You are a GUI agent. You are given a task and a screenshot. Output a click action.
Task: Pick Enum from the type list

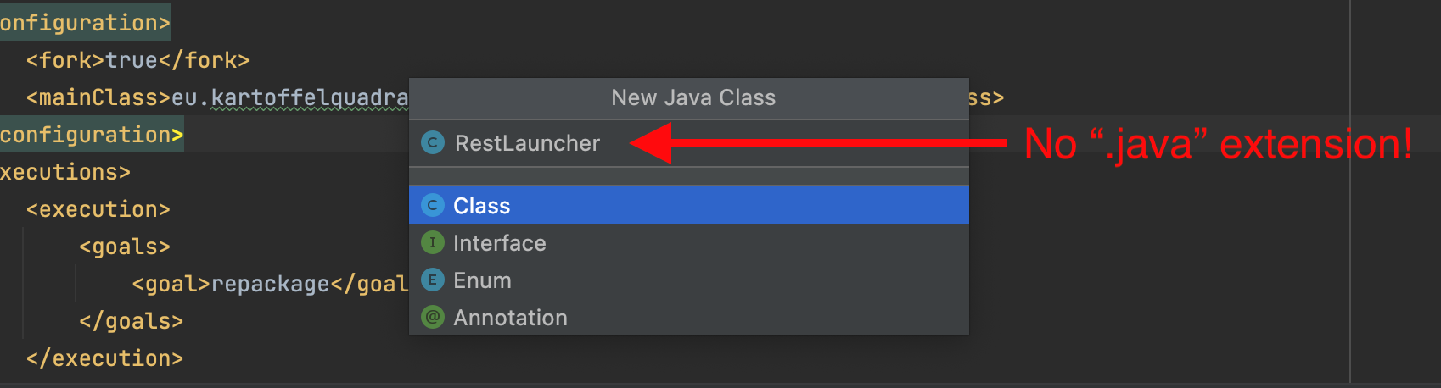(482, 280)
